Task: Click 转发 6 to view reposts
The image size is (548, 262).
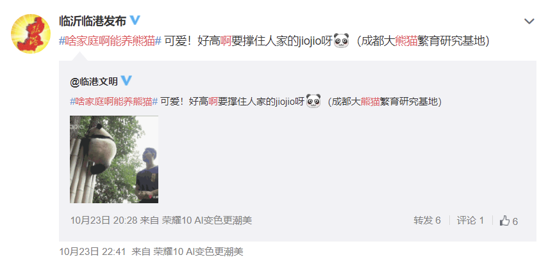Action: pos(427,220)
